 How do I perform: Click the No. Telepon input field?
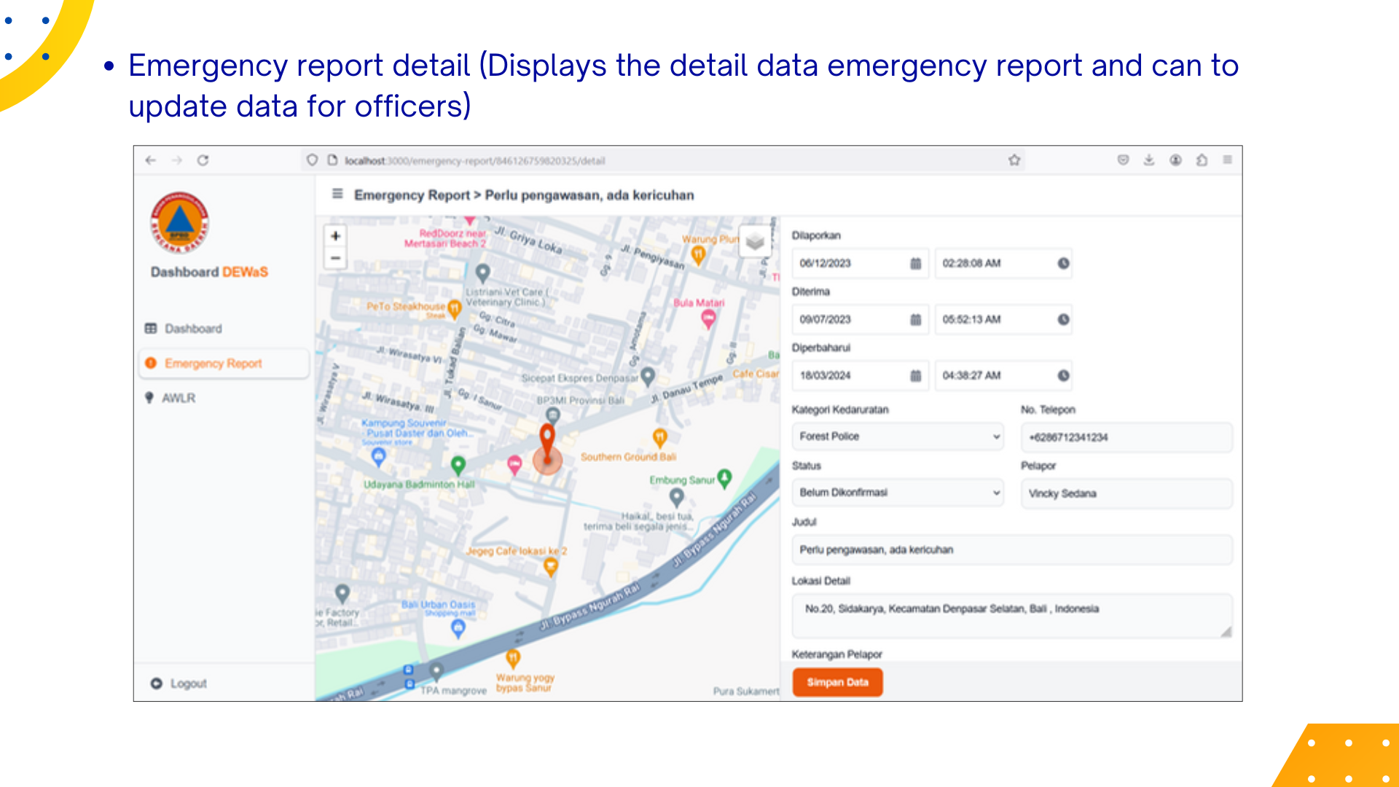click(1126, 437)
